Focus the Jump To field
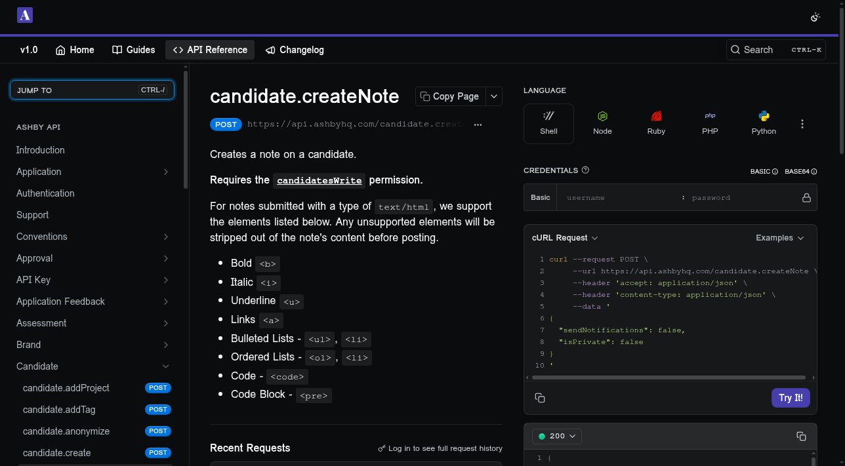This screenshot has width=845, height=466. [x=92, y=90]
